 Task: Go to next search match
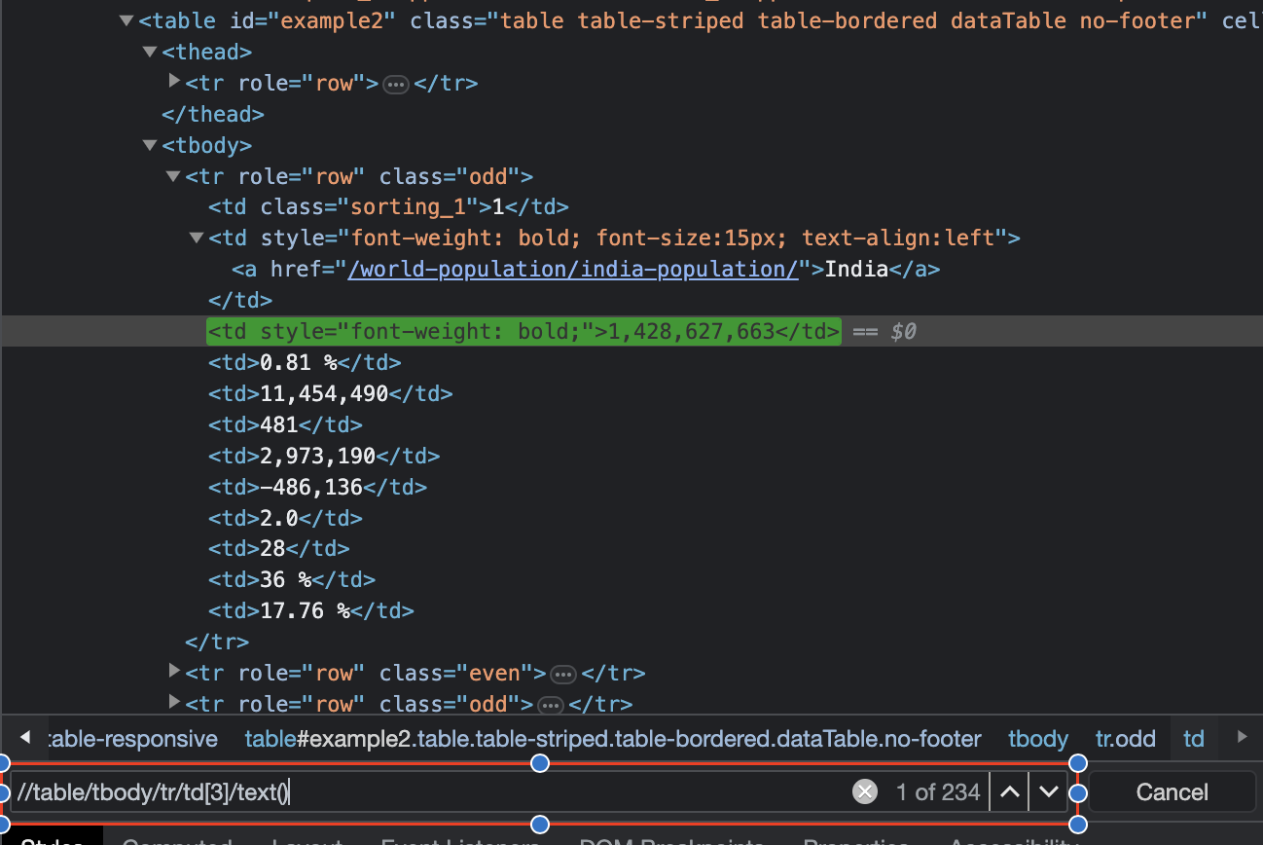1048,792
